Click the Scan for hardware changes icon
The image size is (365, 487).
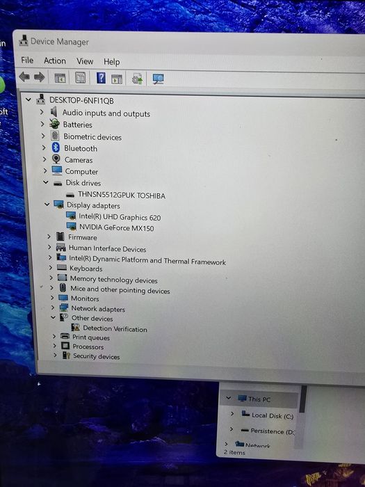[158, 79]
